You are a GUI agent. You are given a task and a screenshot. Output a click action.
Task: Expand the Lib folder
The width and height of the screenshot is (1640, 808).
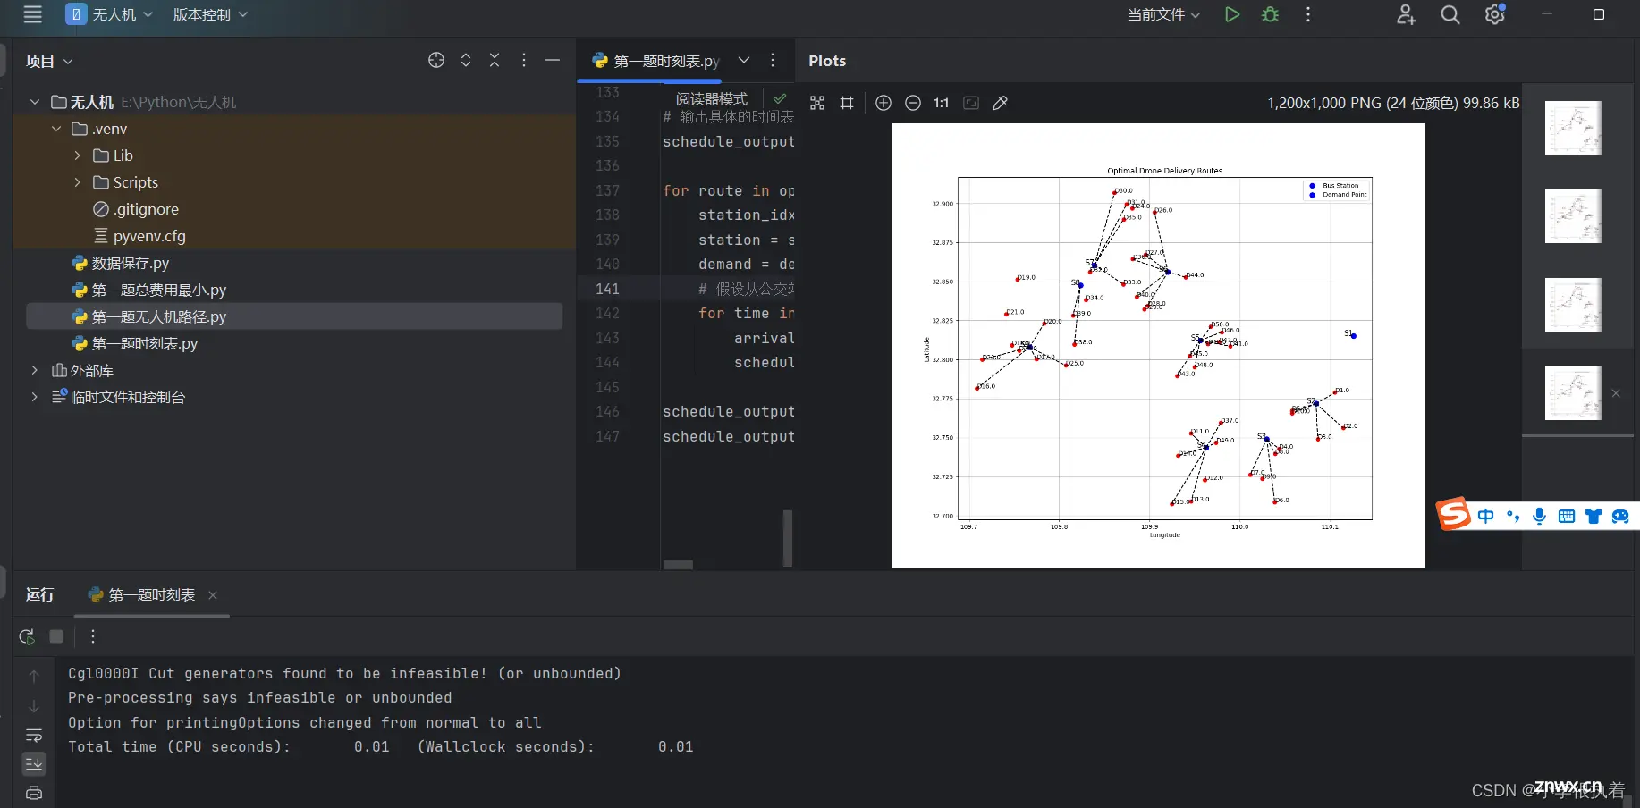click(x=78, y=156)
